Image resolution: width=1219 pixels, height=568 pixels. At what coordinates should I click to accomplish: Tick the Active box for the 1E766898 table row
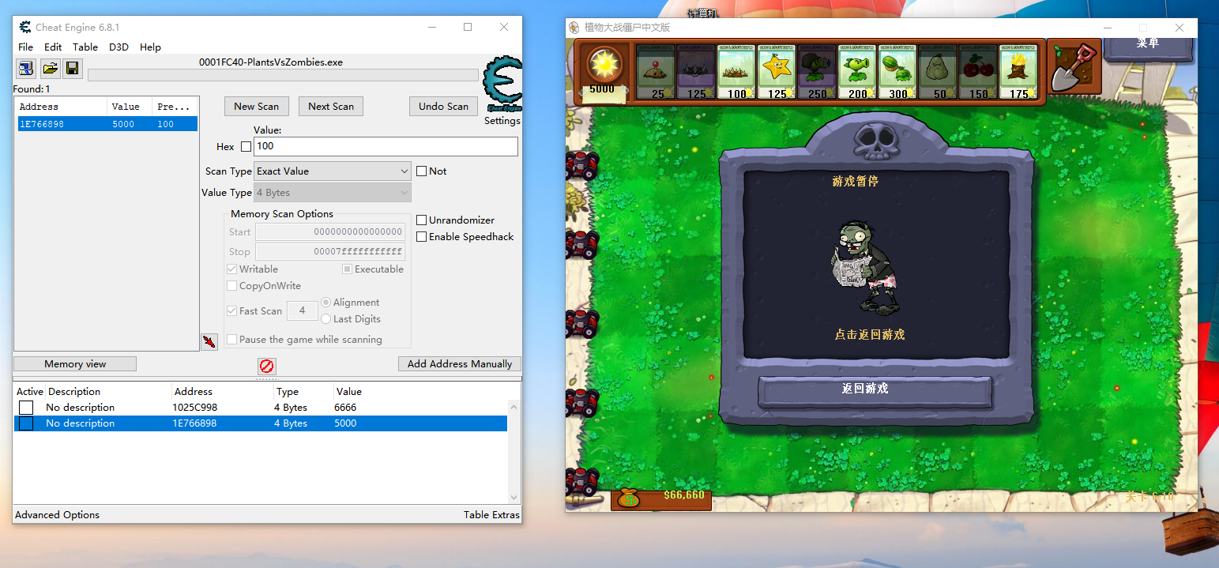pyautogui.click(x=26, y=423)
